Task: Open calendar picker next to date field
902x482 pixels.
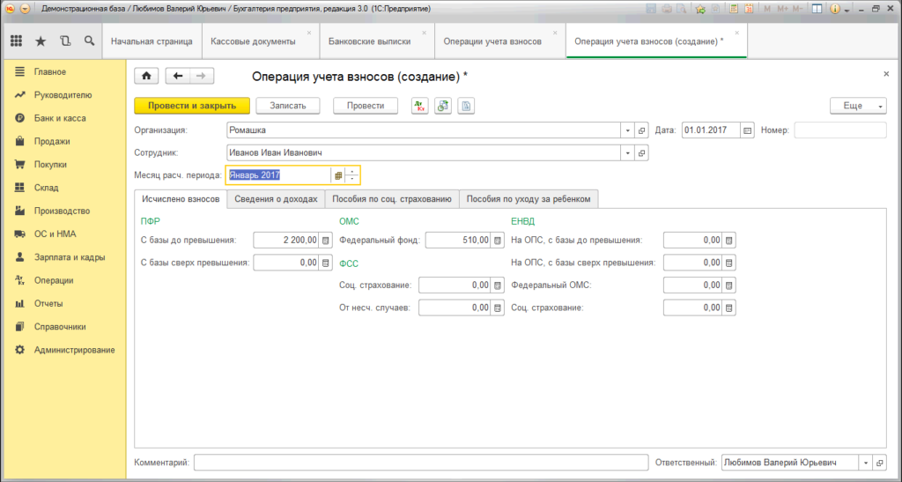Action: [748, 130]
